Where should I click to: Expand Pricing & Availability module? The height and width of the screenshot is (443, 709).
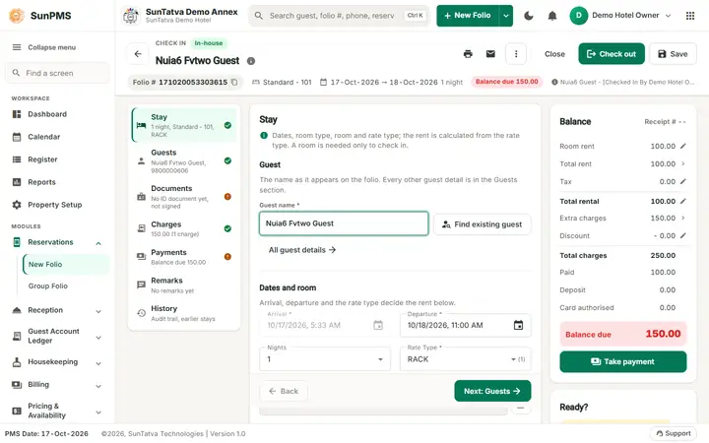[98, 411]
